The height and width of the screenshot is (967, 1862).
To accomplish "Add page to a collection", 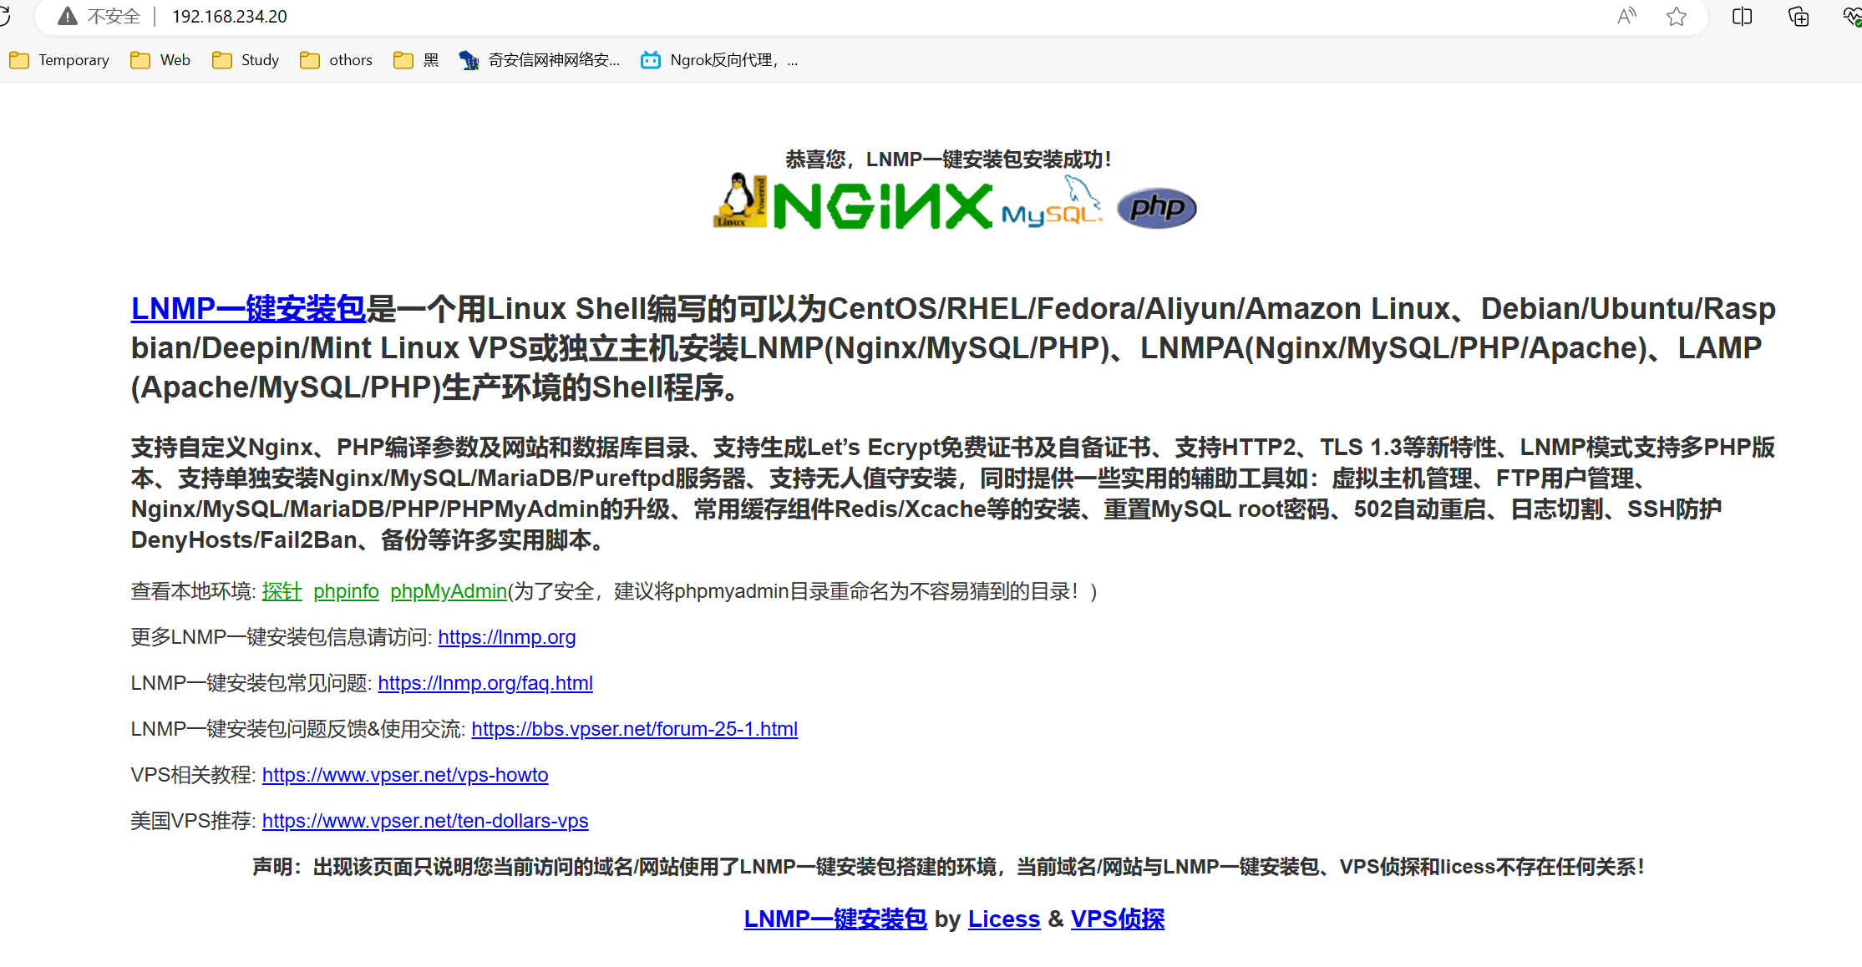I will [x=1797, y=16].
